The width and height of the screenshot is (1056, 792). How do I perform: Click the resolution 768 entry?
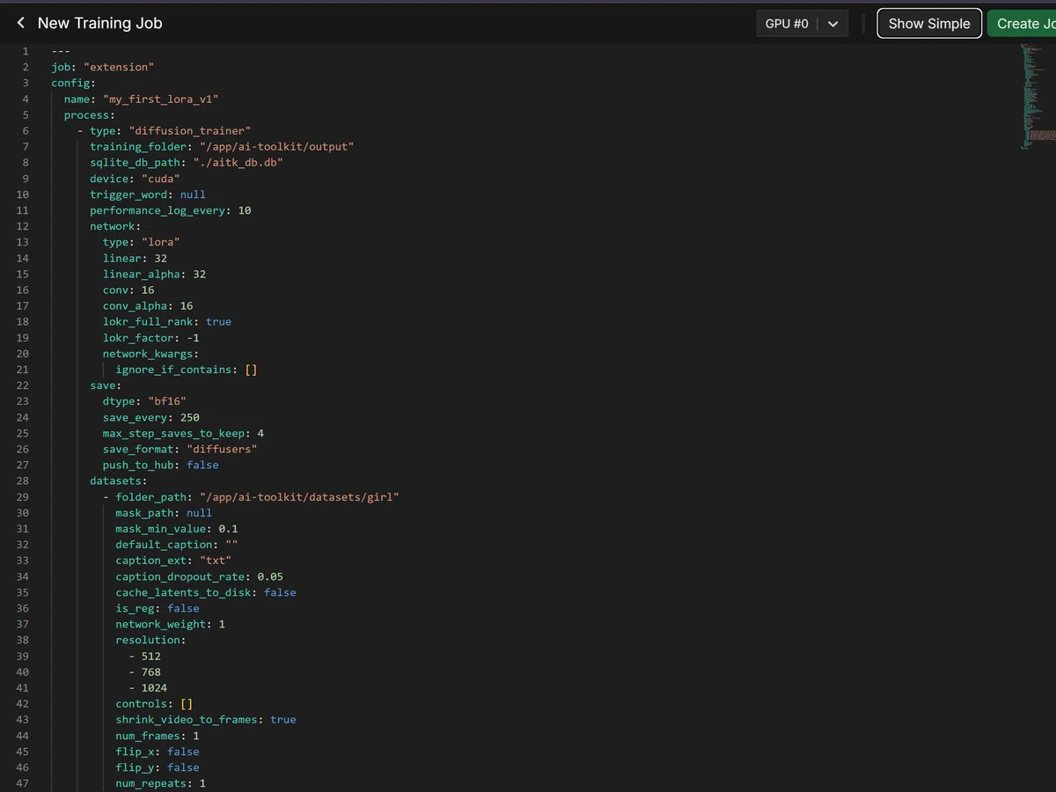[x=150, y=671]
